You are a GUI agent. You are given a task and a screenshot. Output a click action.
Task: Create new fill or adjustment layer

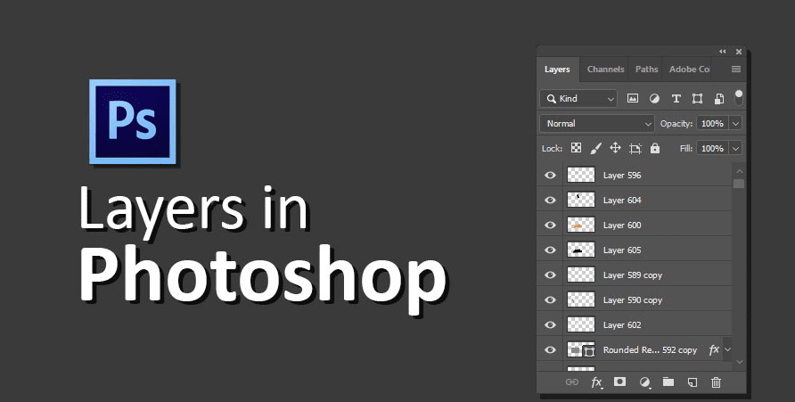(644, 381)
